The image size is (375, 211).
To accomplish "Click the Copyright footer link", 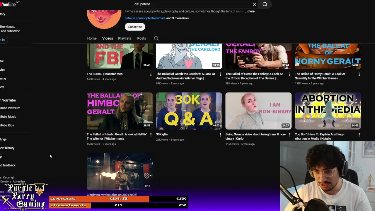I will 9,177.
